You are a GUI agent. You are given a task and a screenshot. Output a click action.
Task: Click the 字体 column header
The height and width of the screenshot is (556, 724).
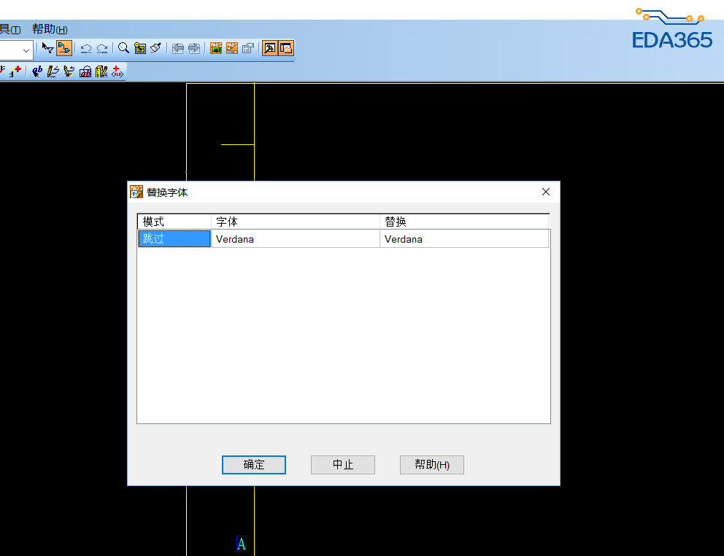click(296, 222)
